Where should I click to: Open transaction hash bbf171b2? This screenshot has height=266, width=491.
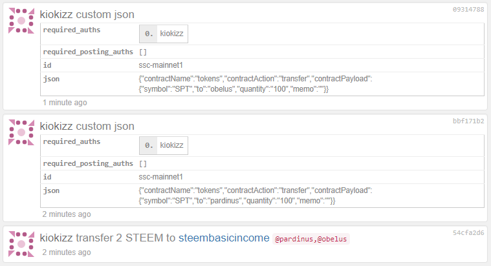click(x=469, y=121)
